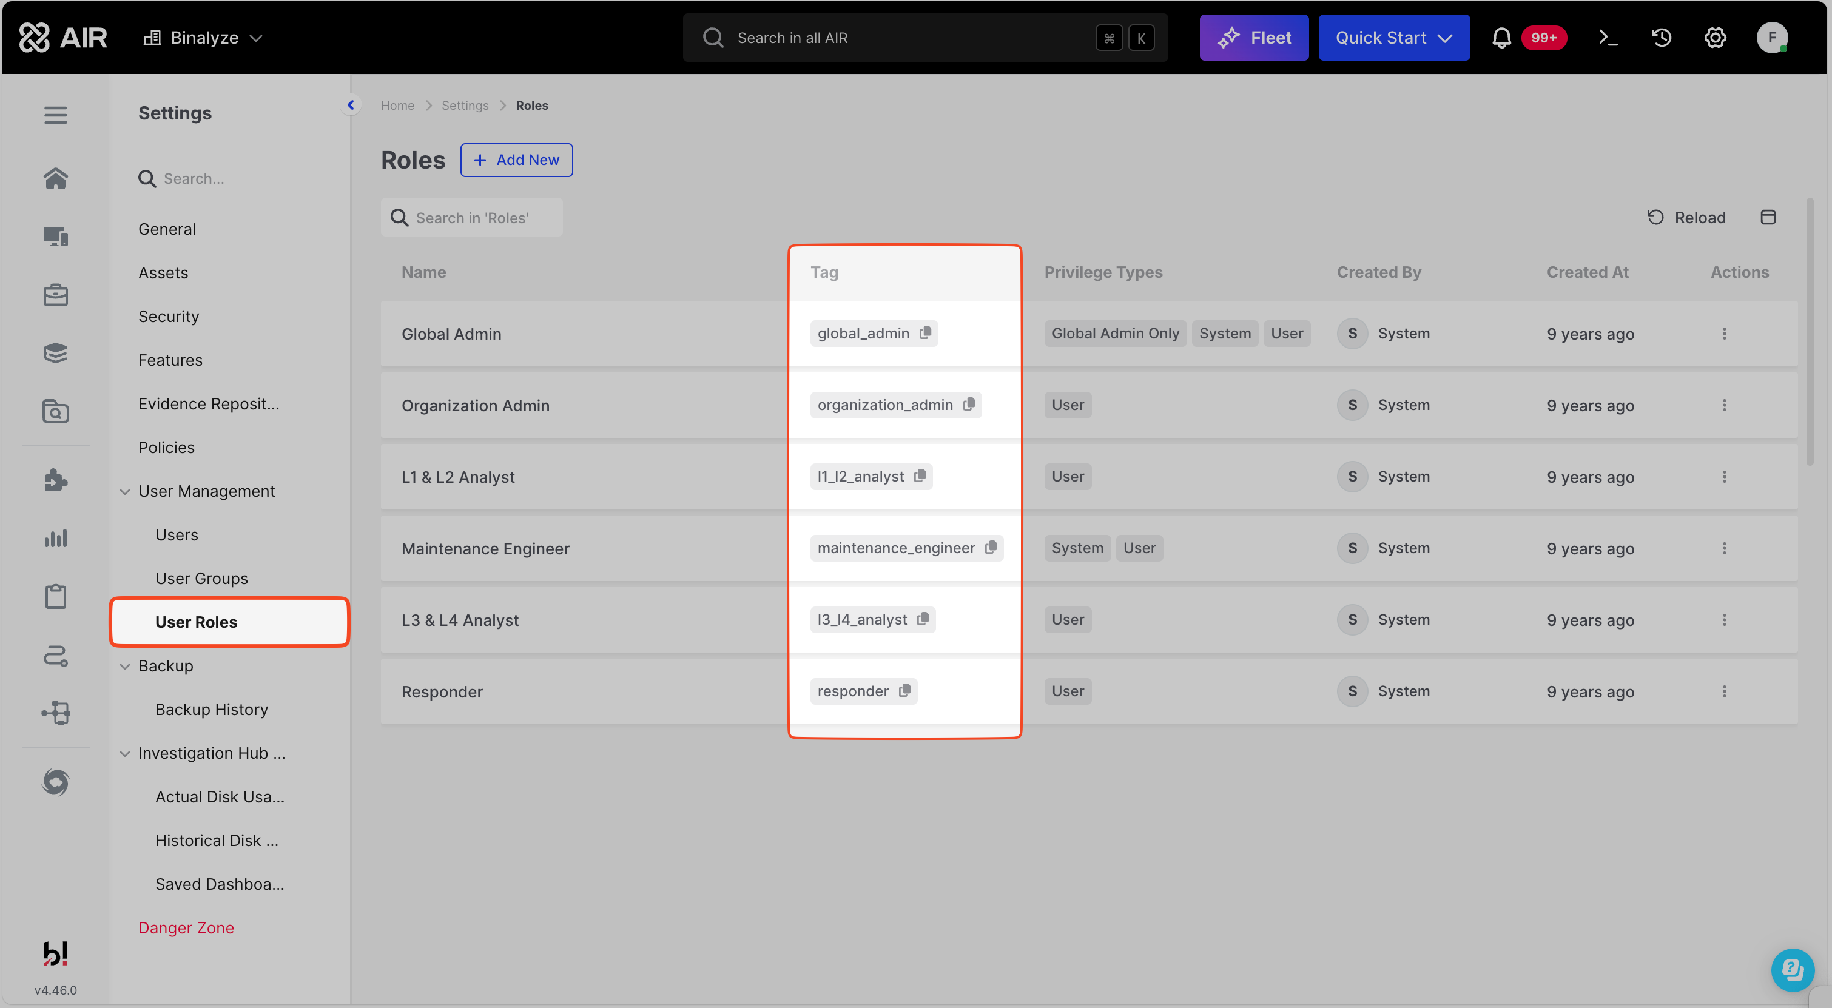
Task: Open the Security settings menu item
Action: pyautogui.click(x=169, y=317)
